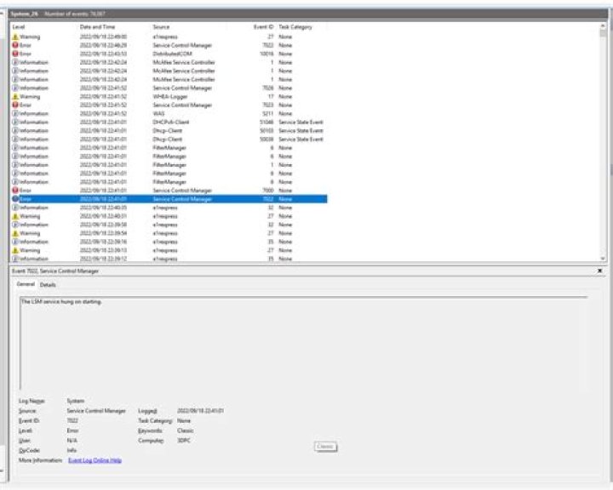Open the Event Log Online Help link

[x=95, y=460]
